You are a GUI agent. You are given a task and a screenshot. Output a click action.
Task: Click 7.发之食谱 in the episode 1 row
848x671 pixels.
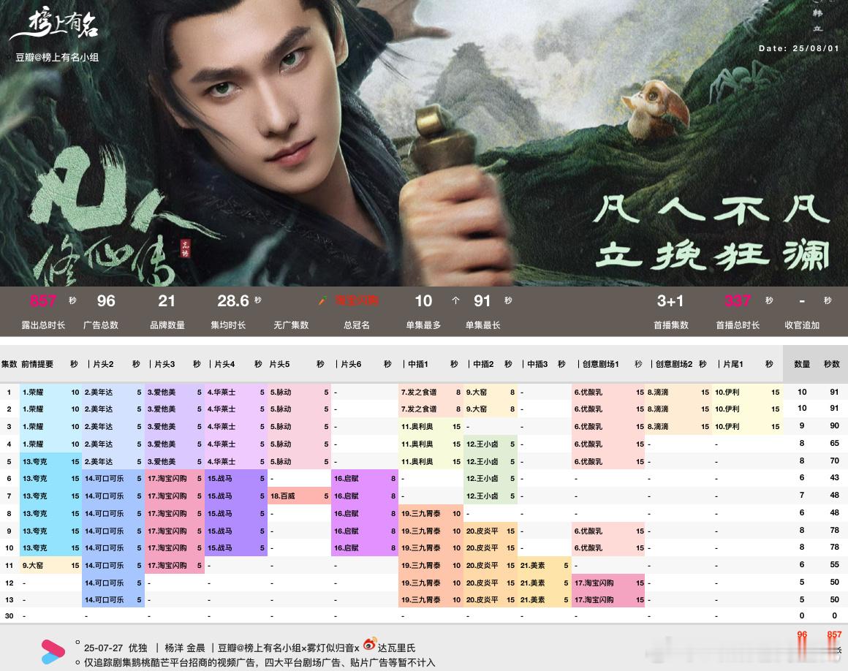[x=419, y=392]
